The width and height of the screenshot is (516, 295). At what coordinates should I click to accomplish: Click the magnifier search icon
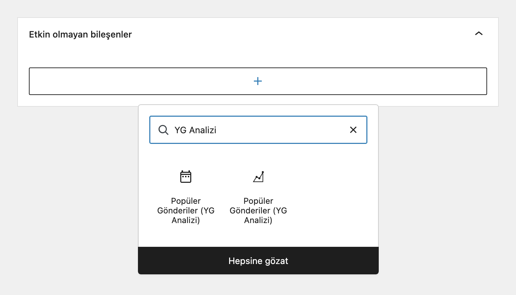[x=163, y=130]
